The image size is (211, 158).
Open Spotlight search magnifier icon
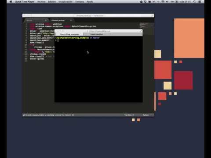click(194, 2)
